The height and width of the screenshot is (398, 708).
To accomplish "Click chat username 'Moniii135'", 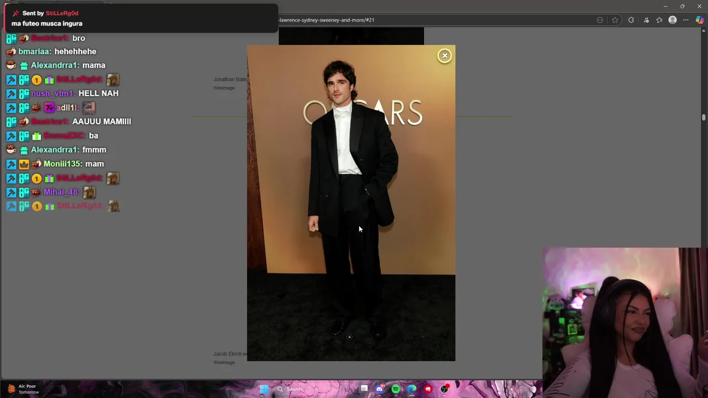I will click(63, 164).
